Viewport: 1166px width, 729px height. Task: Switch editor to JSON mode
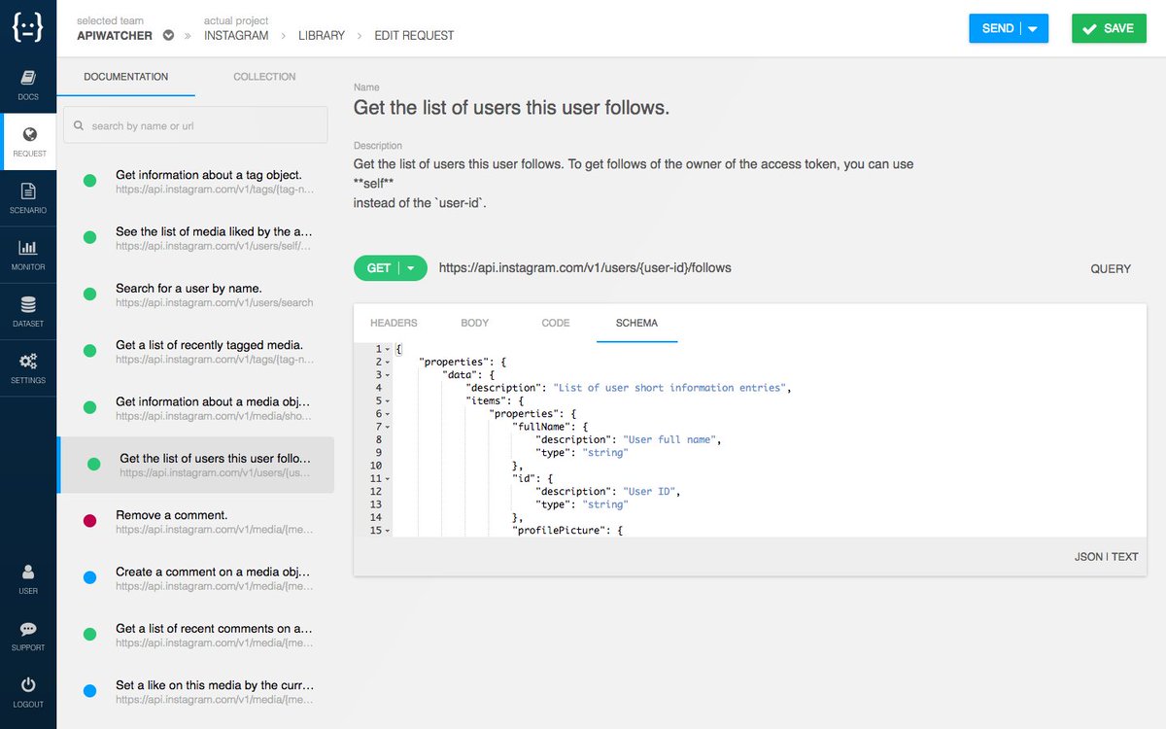[x=1088, y=557]
